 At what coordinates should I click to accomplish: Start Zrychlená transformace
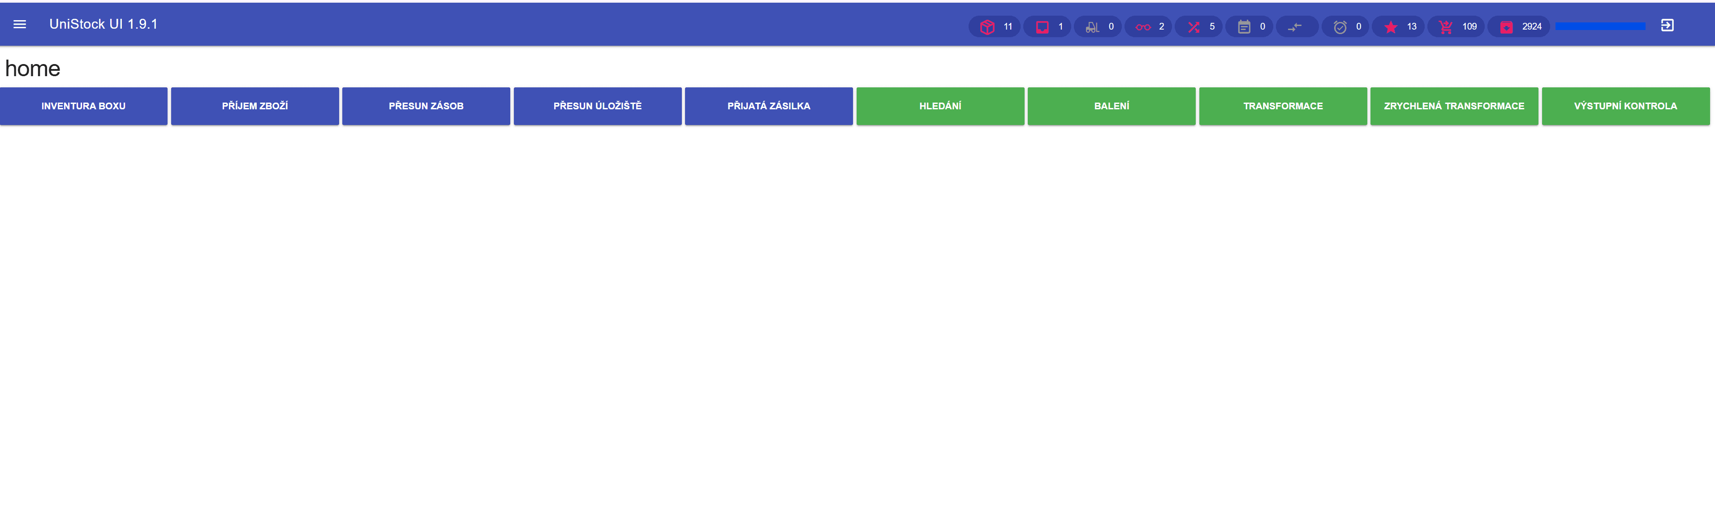pos(1454,106)
